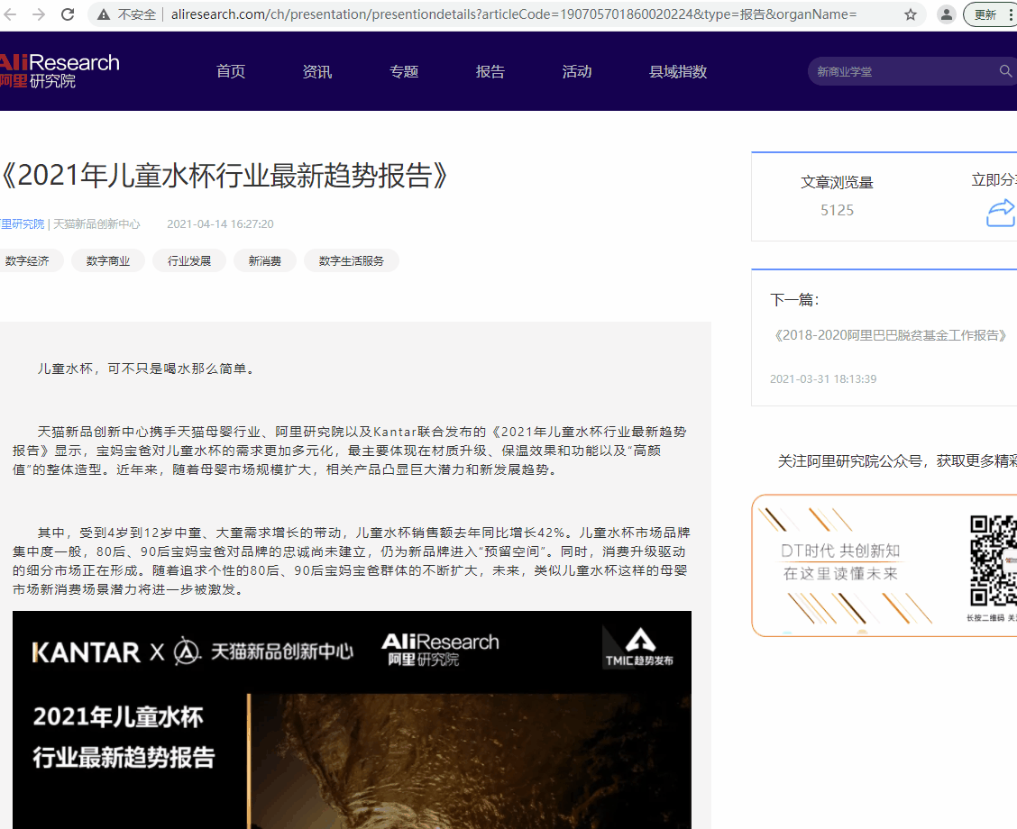
Task: Open the 资讯 navigation item
Action: click(317, 71)
